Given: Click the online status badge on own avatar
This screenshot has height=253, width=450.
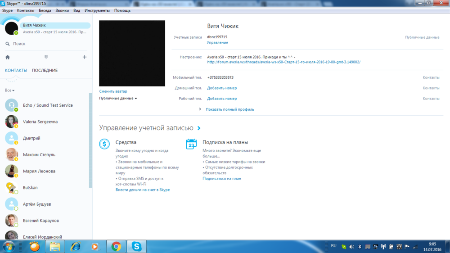Looking at the screenshot, I should [x=16, y=33].
